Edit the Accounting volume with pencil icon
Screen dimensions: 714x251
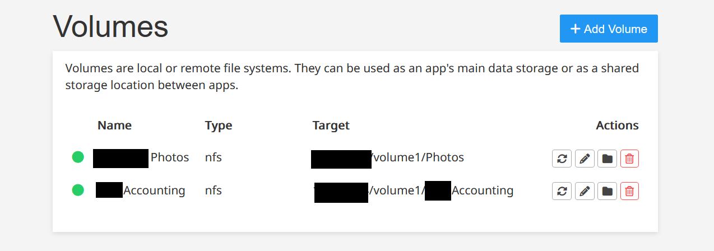tap(585, 191)
